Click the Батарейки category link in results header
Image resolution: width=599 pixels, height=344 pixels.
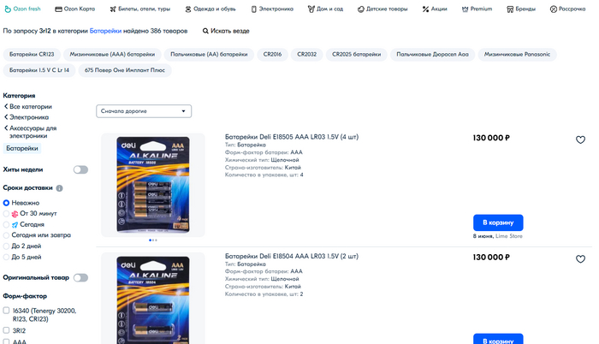[x=105, y=31]
